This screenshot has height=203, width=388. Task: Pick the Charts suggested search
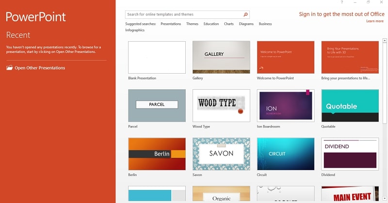pyautogui.click(x=229, y=24)
